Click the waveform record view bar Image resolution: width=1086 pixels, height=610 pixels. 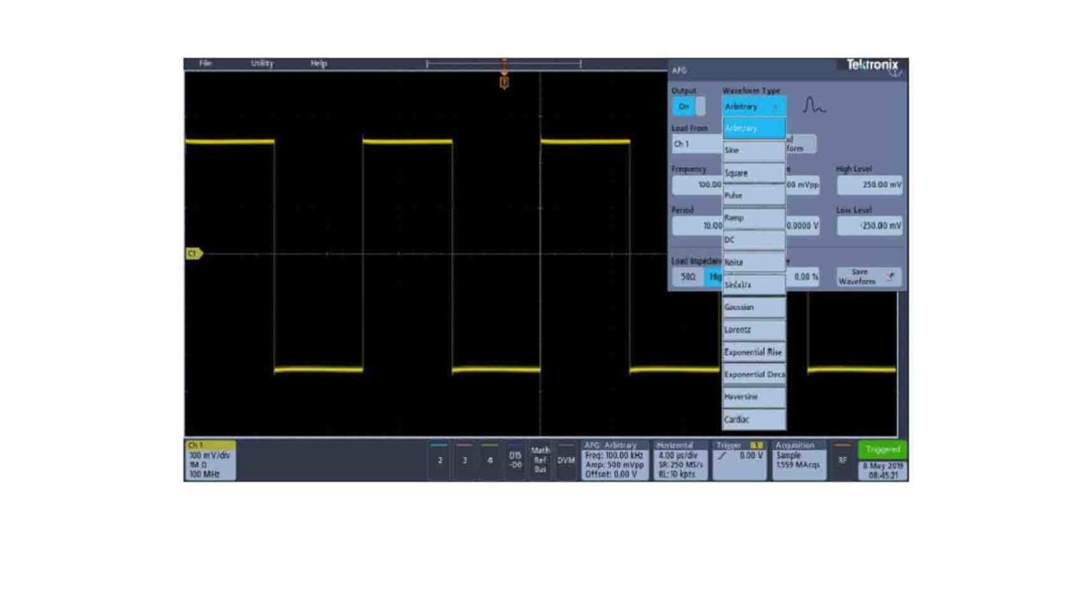click(x=504, y=64)
